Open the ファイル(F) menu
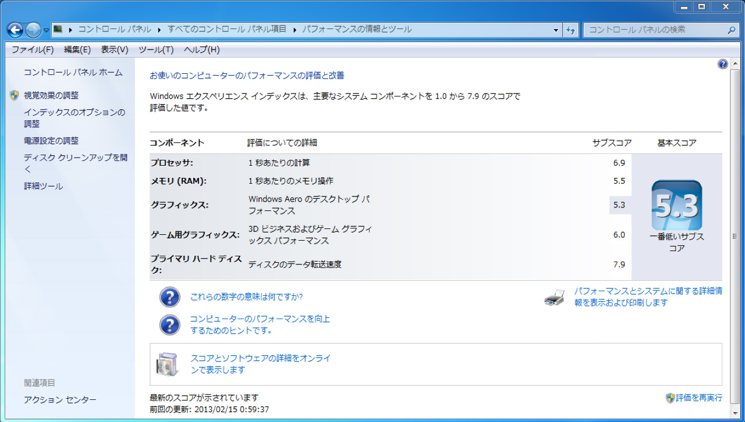 [x=33, y=49]
